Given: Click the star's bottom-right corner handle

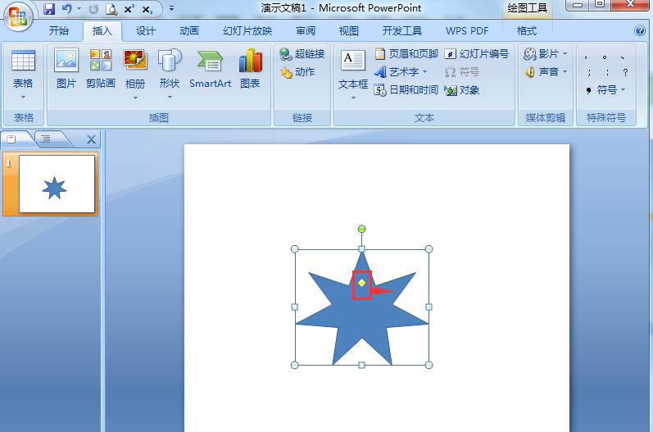Looking at the screenshot, I should (429, 365).
